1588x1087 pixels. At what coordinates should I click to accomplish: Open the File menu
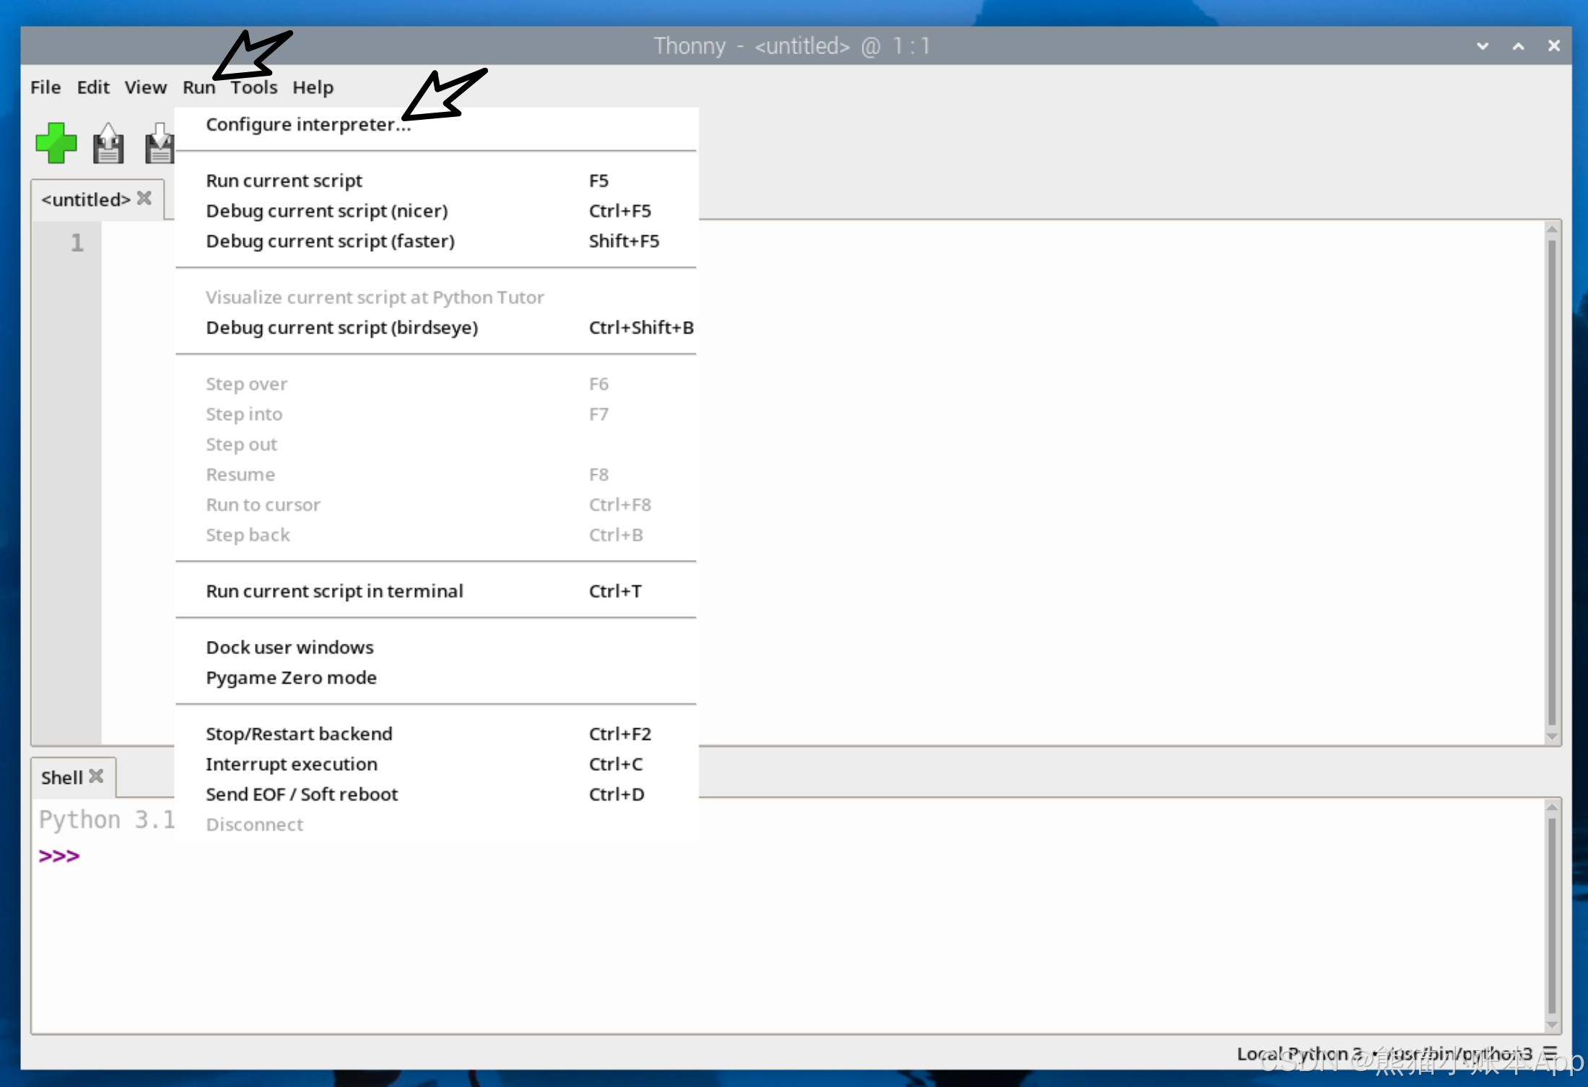pos(45,87)
